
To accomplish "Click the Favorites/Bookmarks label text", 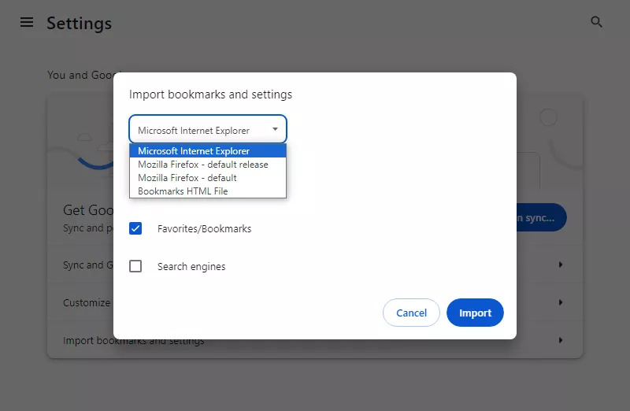I will 204,228.
